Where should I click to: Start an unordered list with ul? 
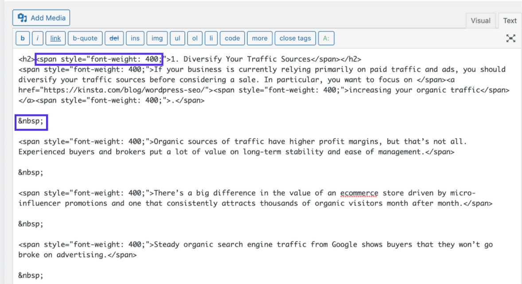tap(177, 38)
